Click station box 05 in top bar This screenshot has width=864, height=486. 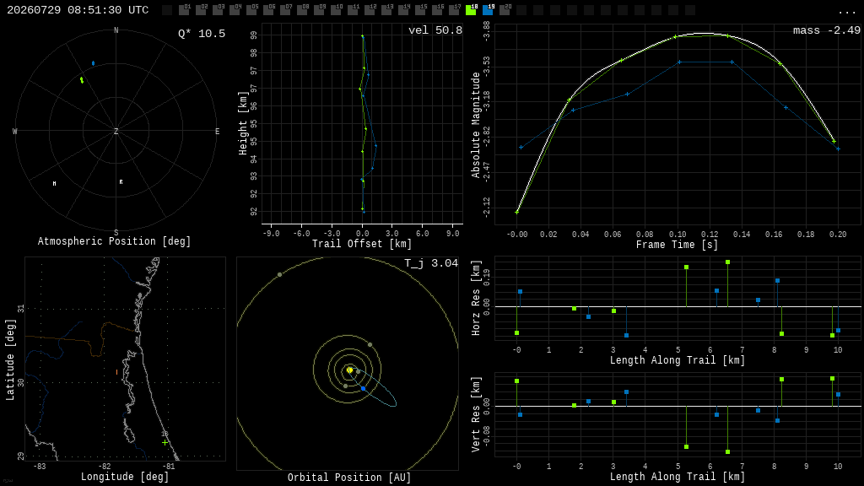(x=251, y=10)
